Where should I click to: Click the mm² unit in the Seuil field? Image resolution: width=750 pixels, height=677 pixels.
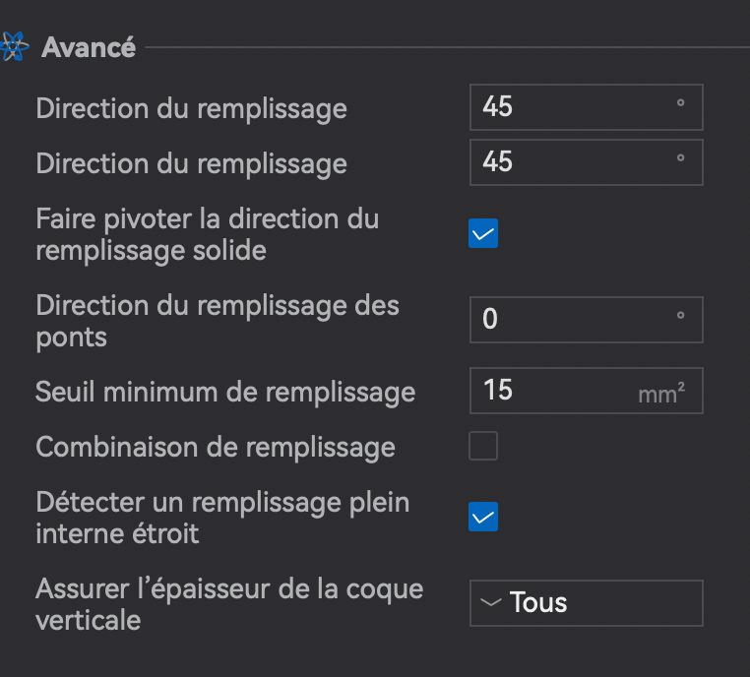pyautogui.click(x=661, y=394)
